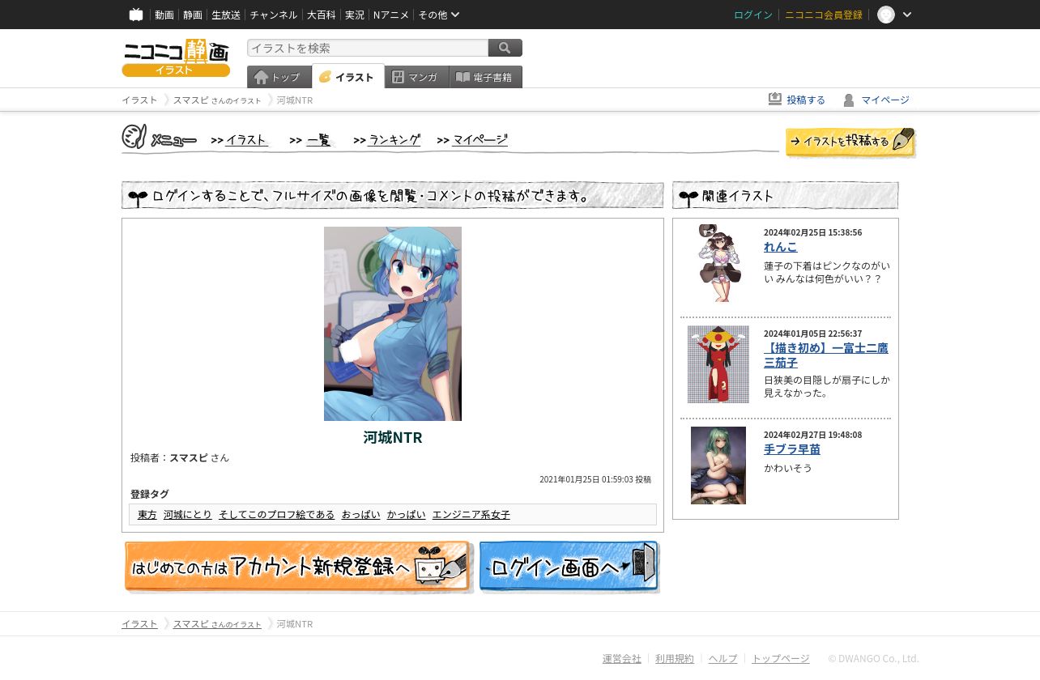The image size is (1040, 680).
Task: Click アカウント新規登録へ orange banner
Action: tap(298, 567)
